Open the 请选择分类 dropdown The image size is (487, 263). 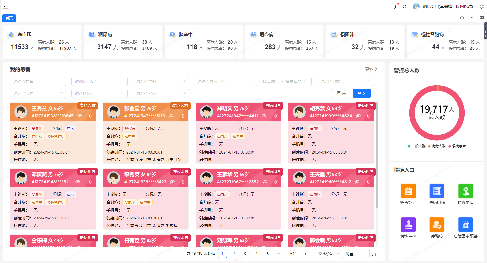345,81
